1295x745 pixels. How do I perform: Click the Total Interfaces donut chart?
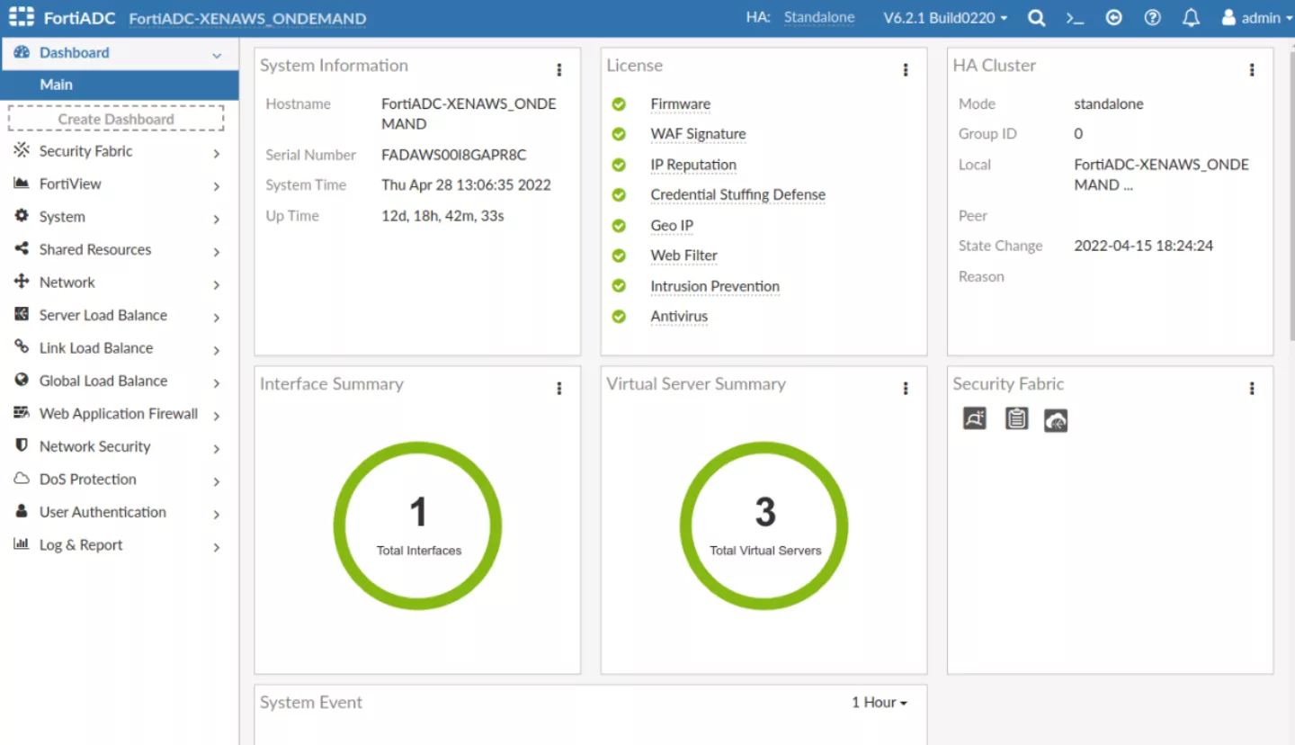click(418, 525)
